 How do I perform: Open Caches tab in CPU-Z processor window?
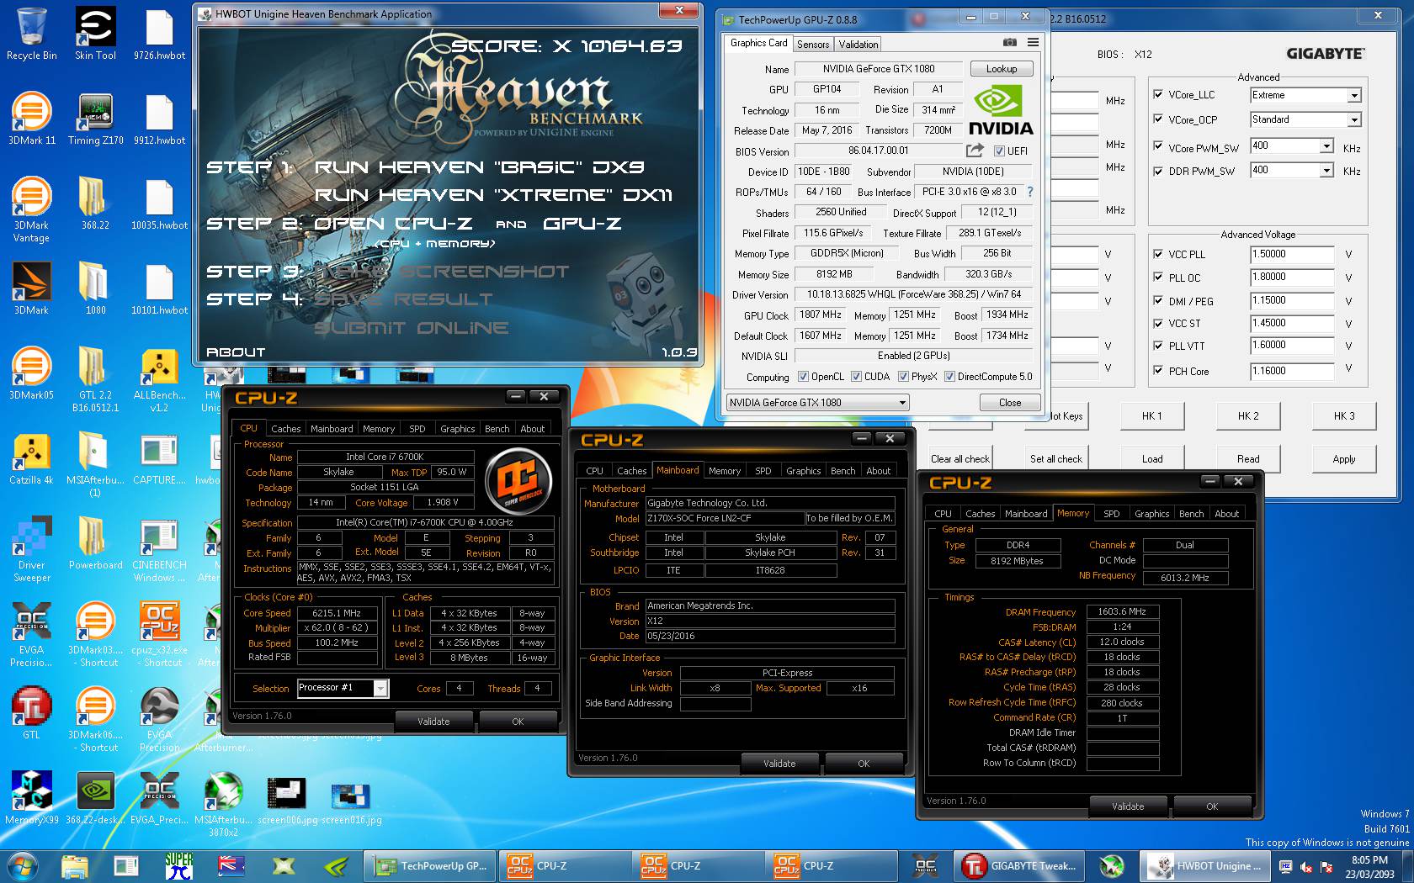285,429
